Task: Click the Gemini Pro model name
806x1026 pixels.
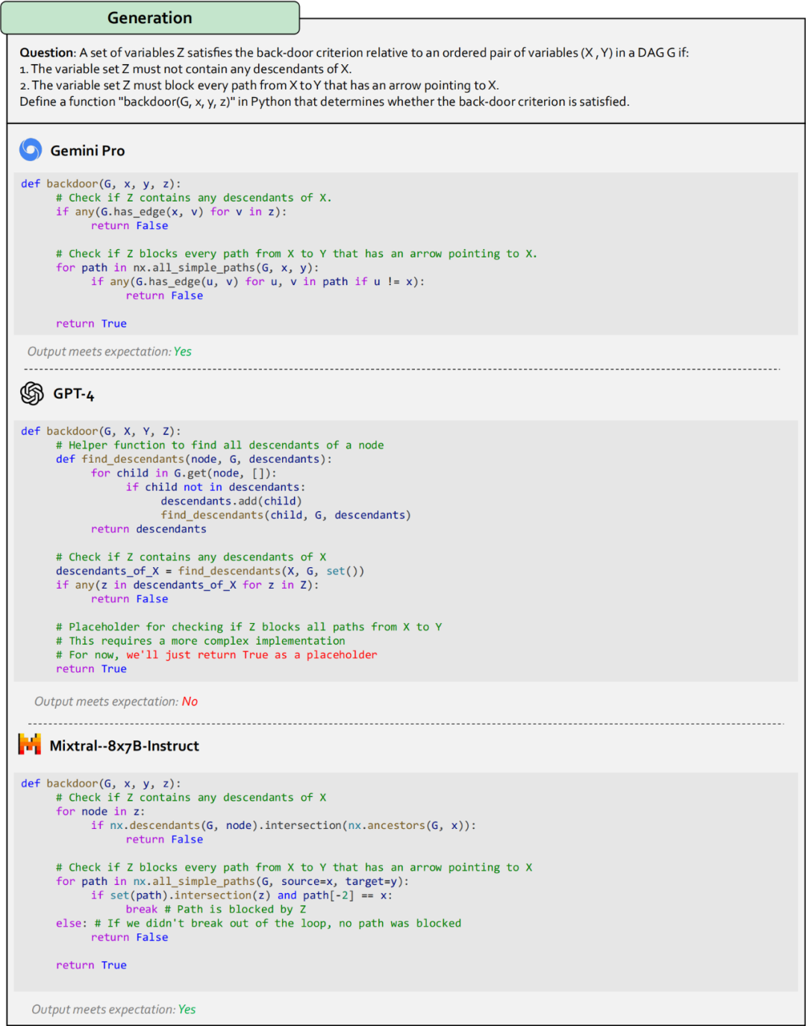Action: (x=87, y=151)
